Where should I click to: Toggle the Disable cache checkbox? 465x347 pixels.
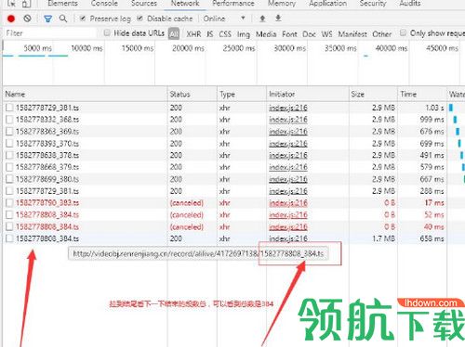[139, 19]
